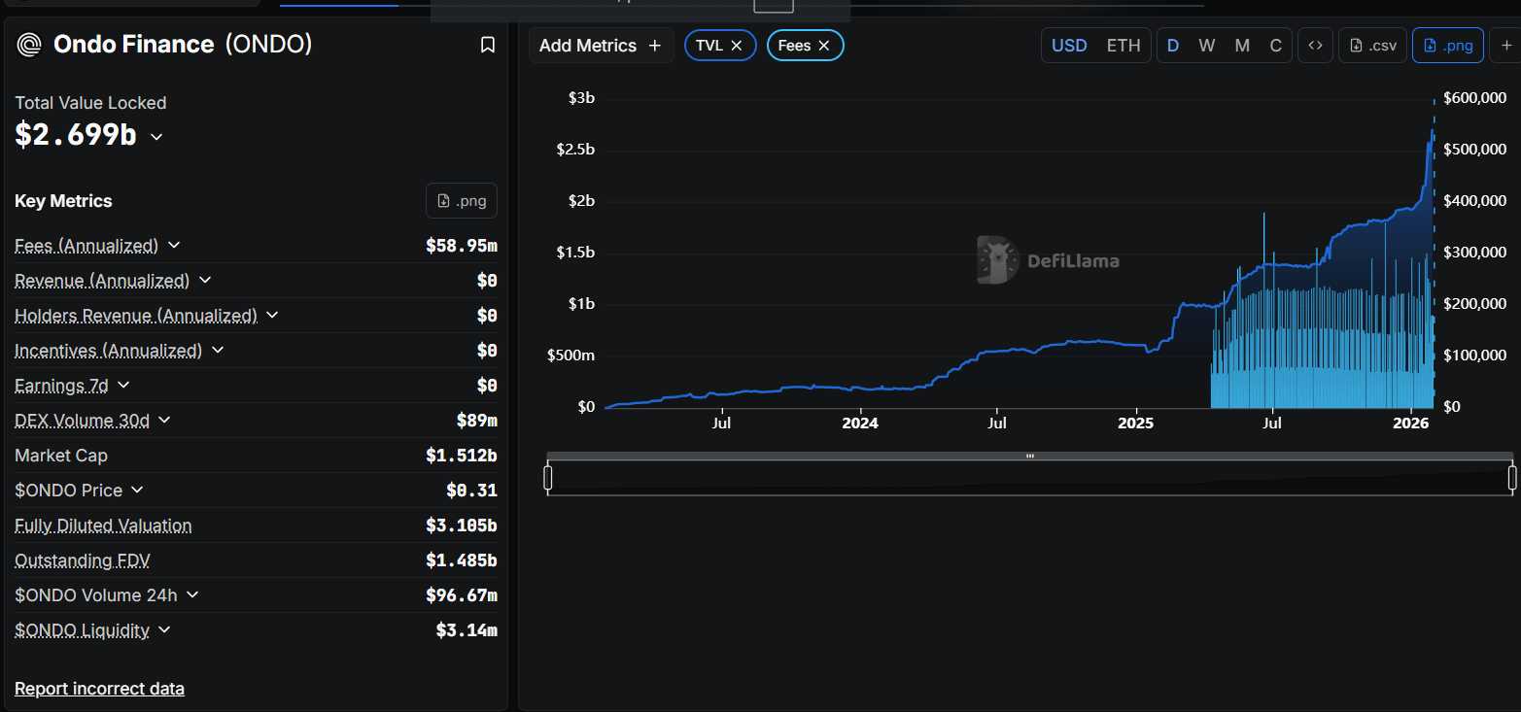Open the embed code icon

pos(1315,46)
